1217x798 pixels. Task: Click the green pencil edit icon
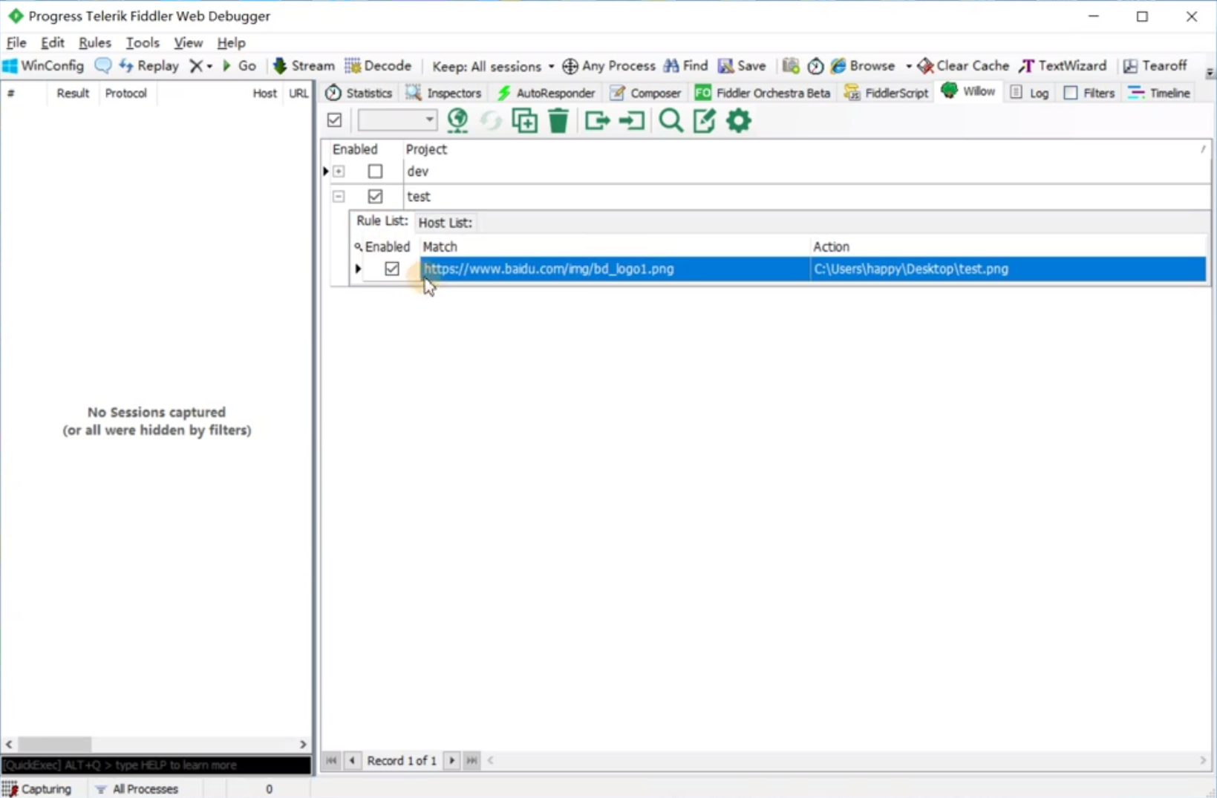704,120
